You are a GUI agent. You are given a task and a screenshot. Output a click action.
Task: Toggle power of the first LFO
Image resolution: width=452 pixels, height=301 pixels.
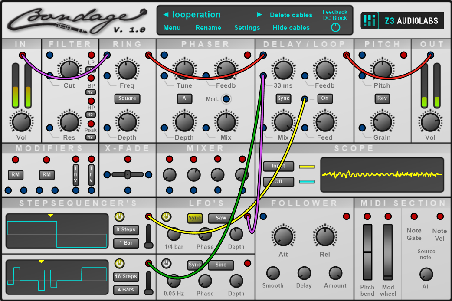coord(166,216)
